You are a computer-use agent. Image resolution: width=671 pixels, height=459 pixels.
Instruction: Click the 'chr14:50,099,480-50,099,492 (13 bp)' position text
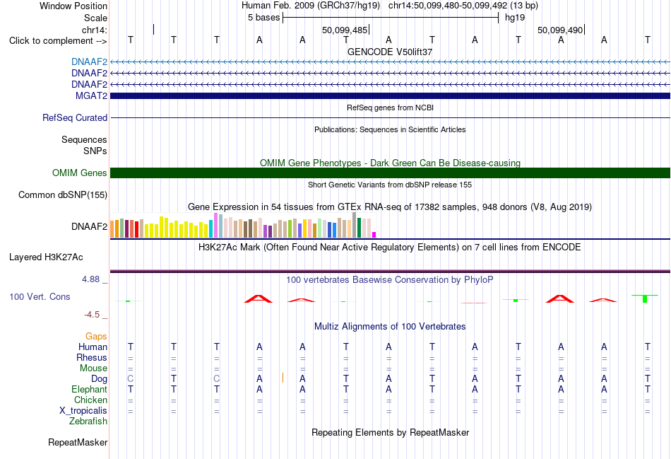[x=463, y=6]
